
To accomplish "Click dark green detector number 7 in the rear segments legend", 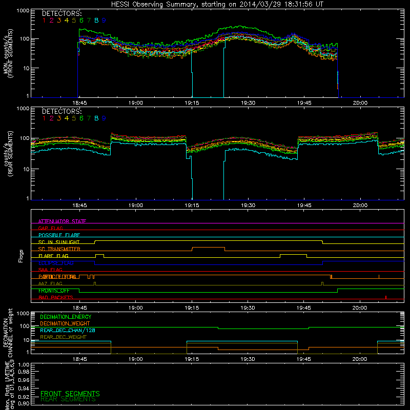I will [89, 118].
